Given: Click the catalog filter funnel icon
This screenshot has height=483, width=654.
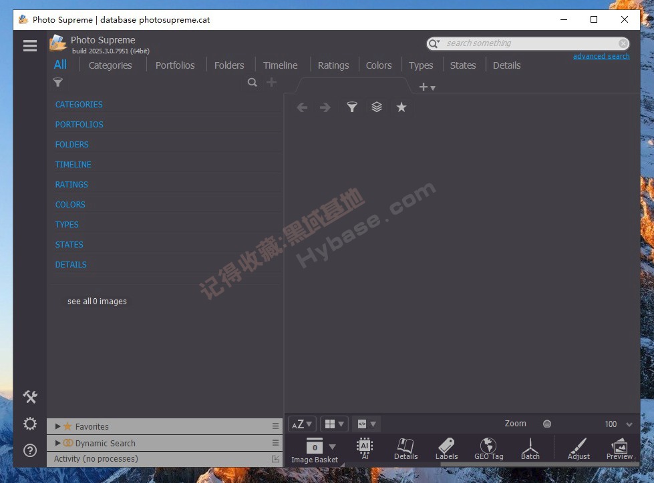Looking at the screenshot, I should [58, 83].
